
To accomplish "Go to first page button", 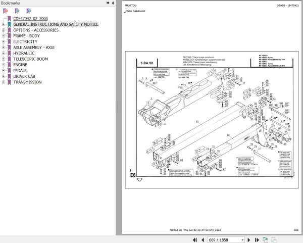I will pos(195,240).
